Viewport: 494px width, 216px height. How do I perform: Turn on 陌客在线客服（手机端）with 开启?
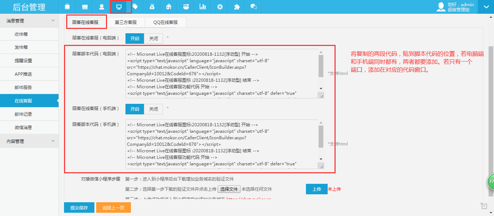coord(135,109)
